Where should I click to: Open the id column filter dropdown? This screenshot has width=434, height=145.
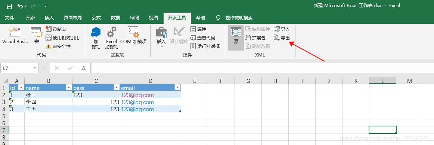[21, 88]
